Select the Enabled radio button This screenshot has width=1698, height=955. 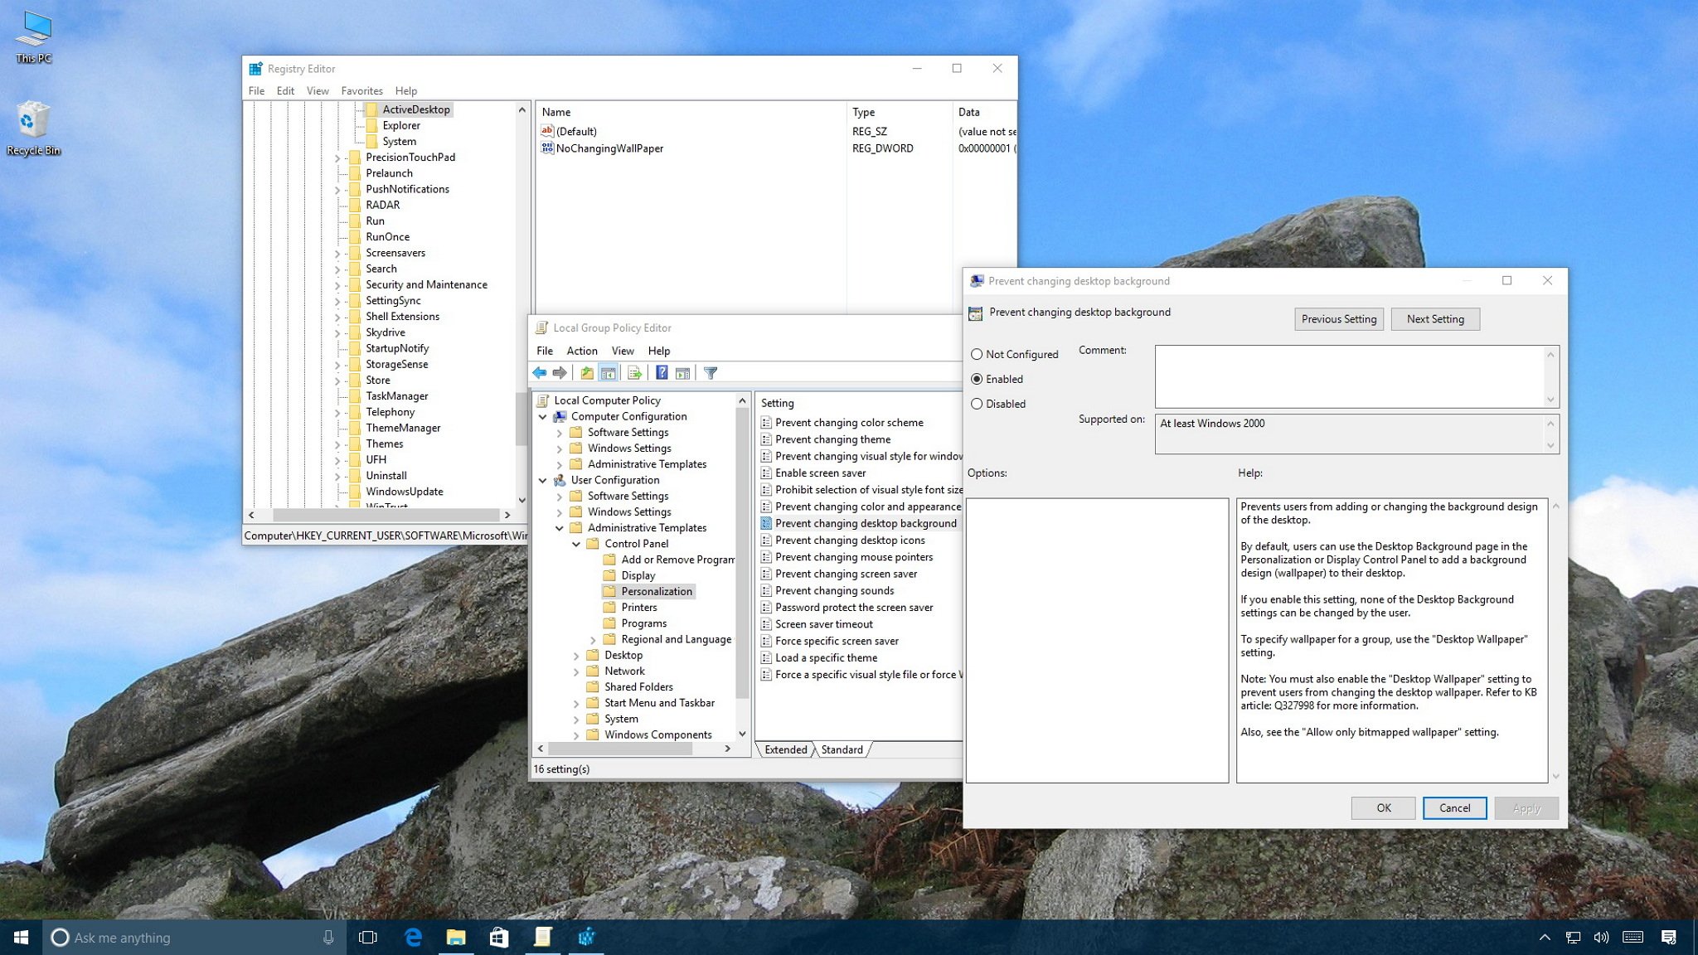pyautogui.click(x=978, y=378)
